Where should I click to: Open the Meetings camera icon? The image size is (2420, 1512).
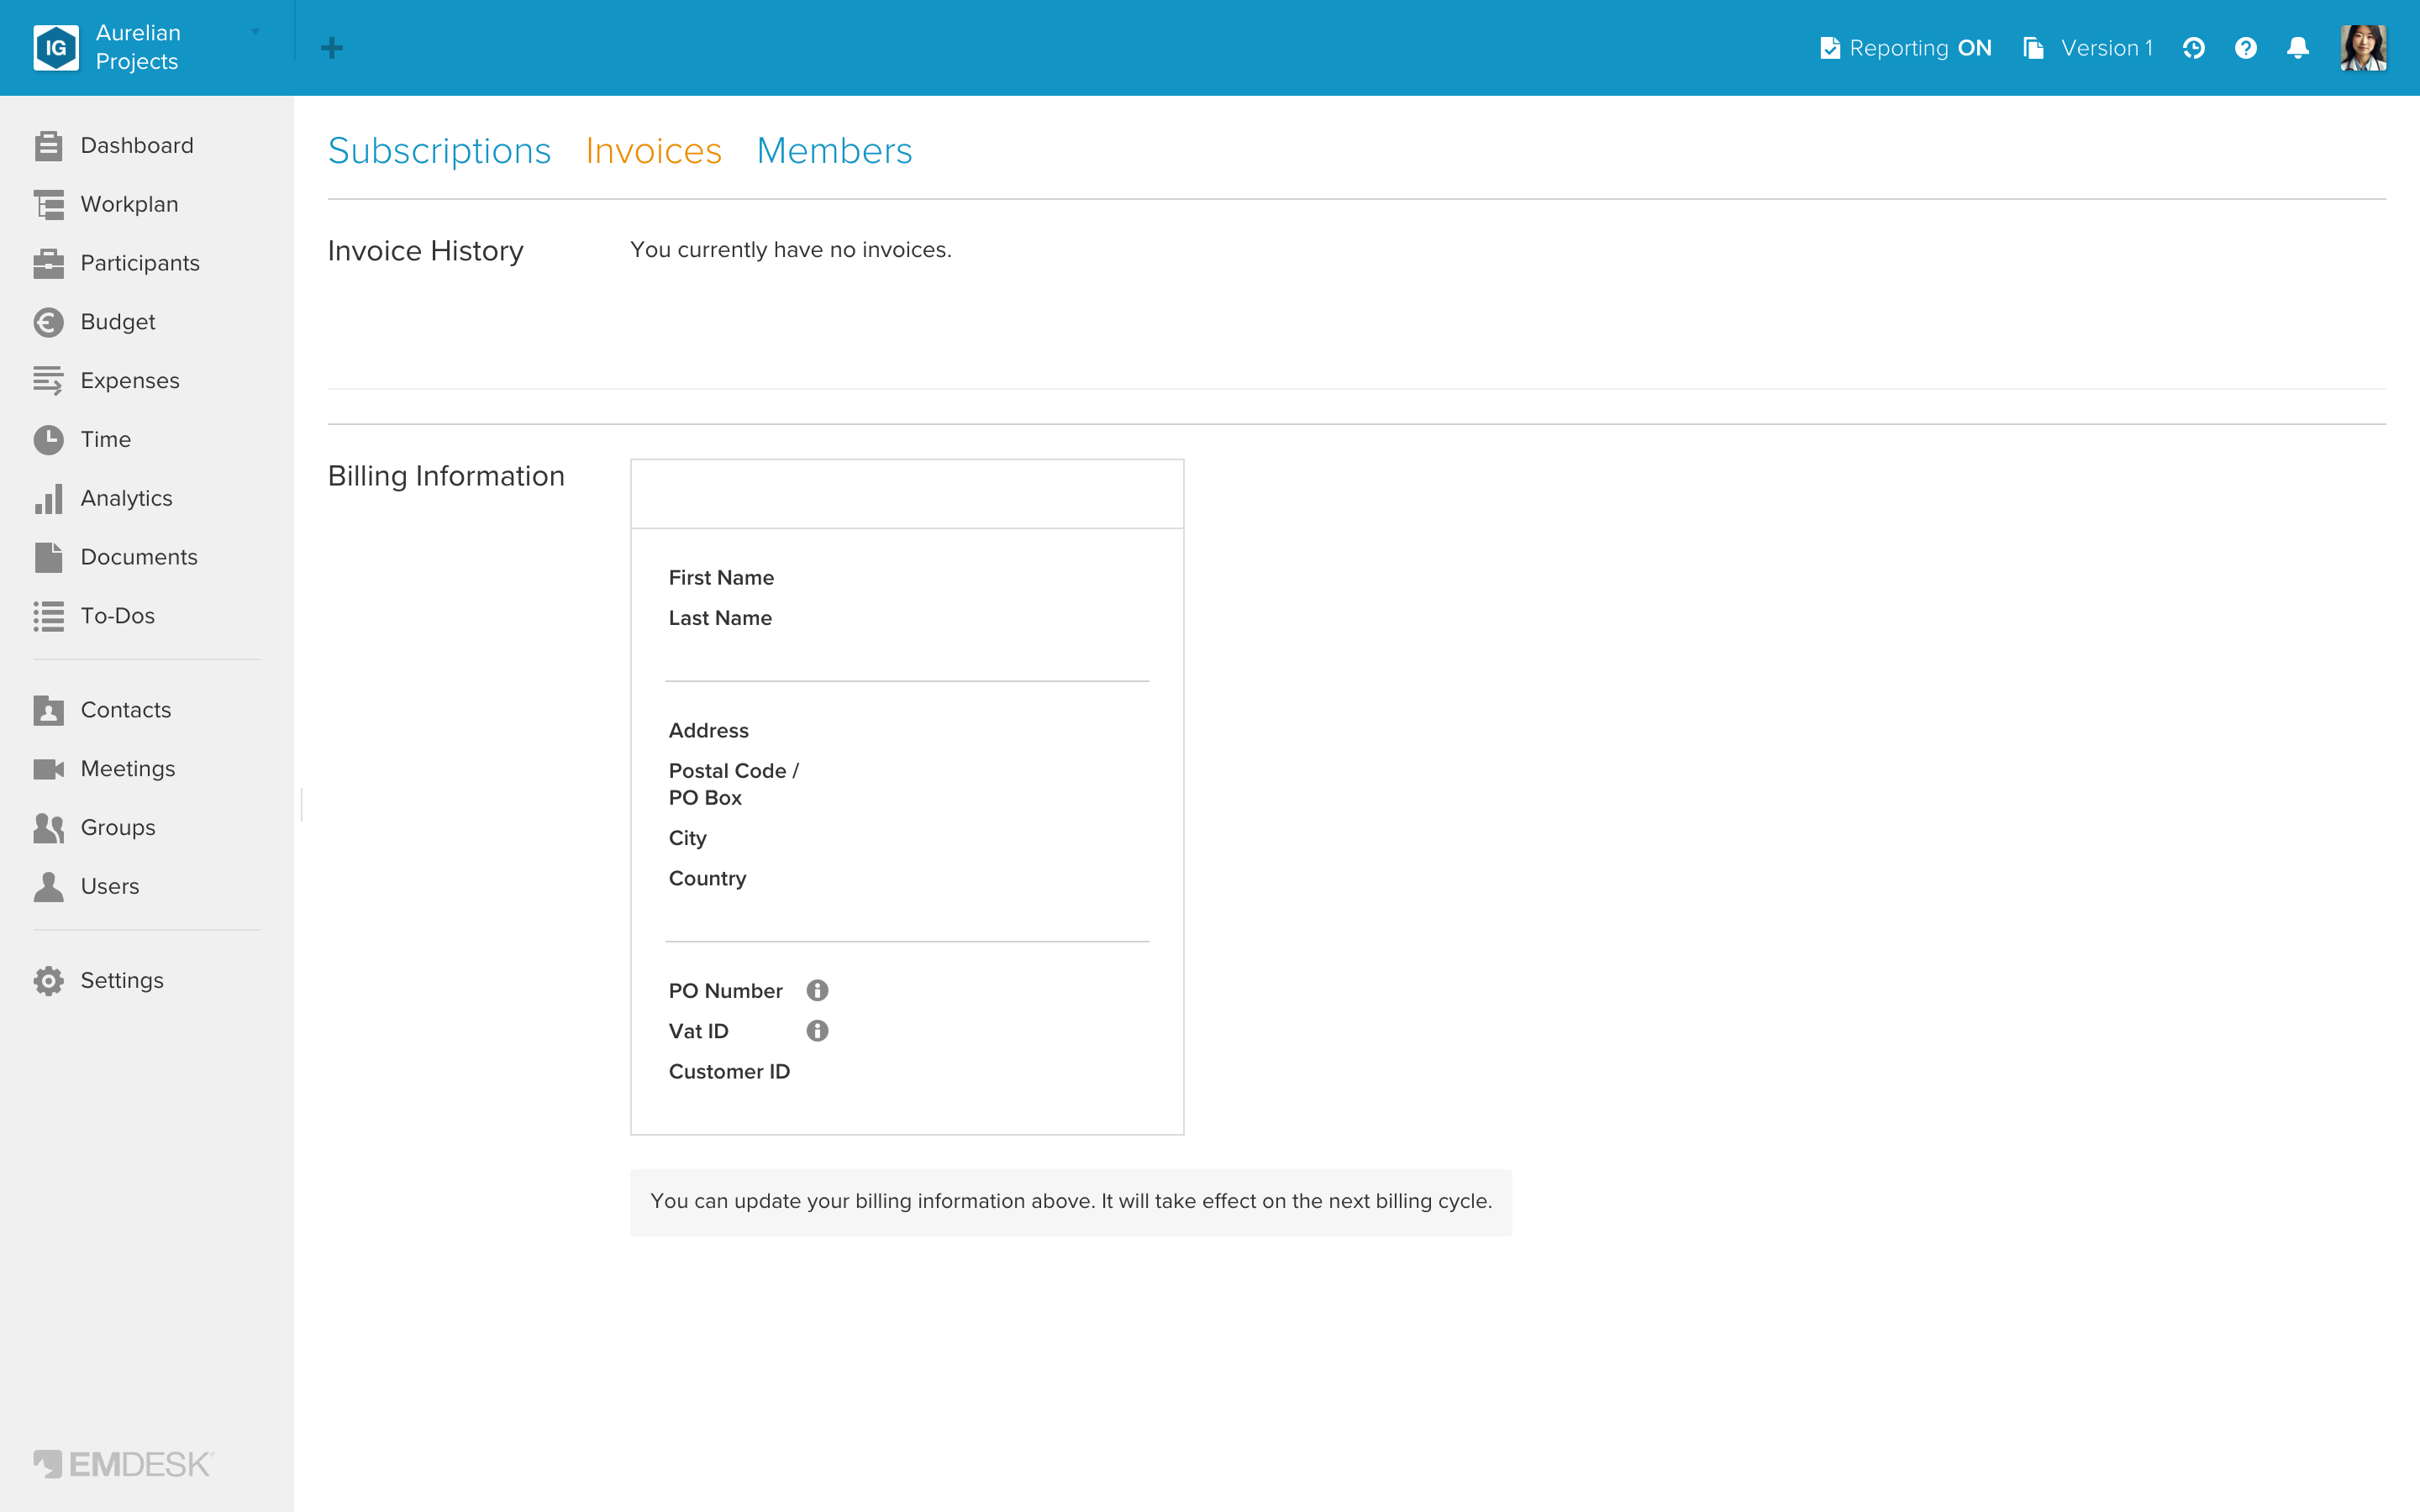click(x=48, y=769)
